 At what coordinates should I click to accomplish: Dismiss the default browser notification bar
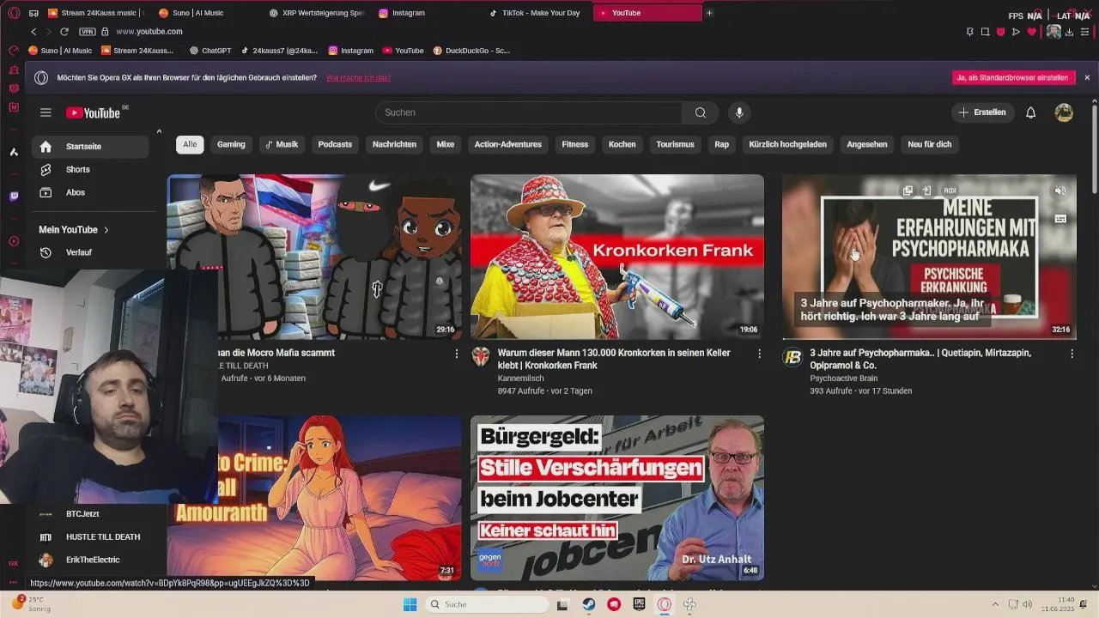1087,77
